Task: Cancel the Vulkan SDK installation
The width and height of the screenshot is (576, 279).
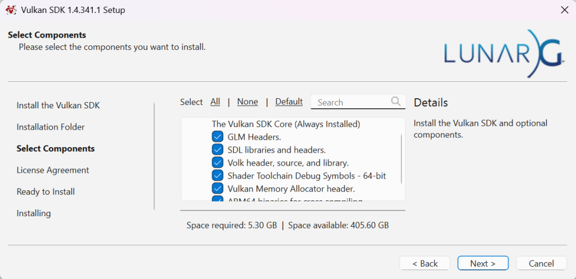Action: click(x=541, y=263)
